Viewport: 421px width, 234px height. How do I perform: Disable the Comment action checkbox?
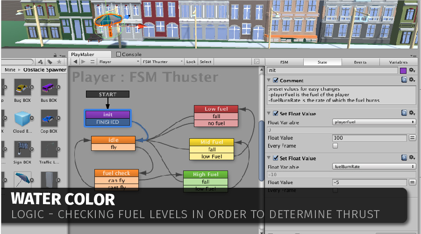point(276,80)
